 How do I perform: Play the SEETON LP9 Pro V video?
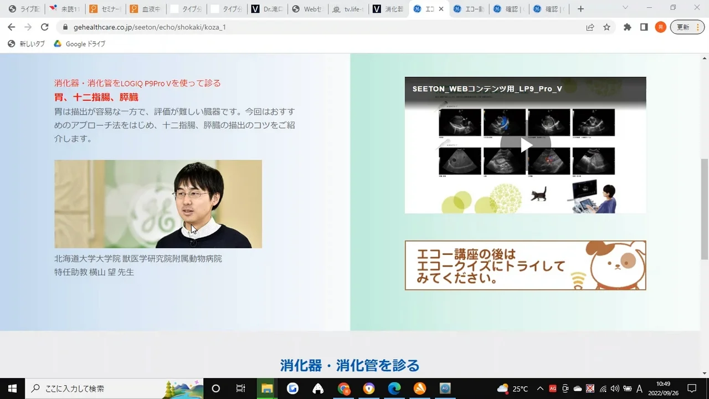click(525, 145)
